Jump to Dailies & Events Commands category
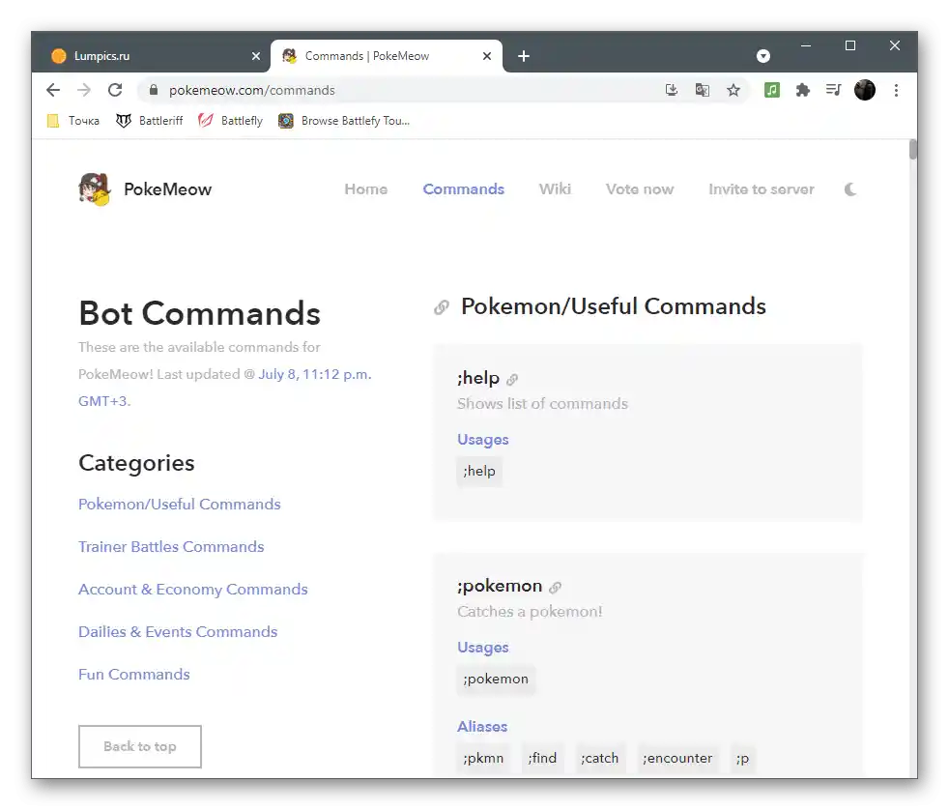 point(178,632)
